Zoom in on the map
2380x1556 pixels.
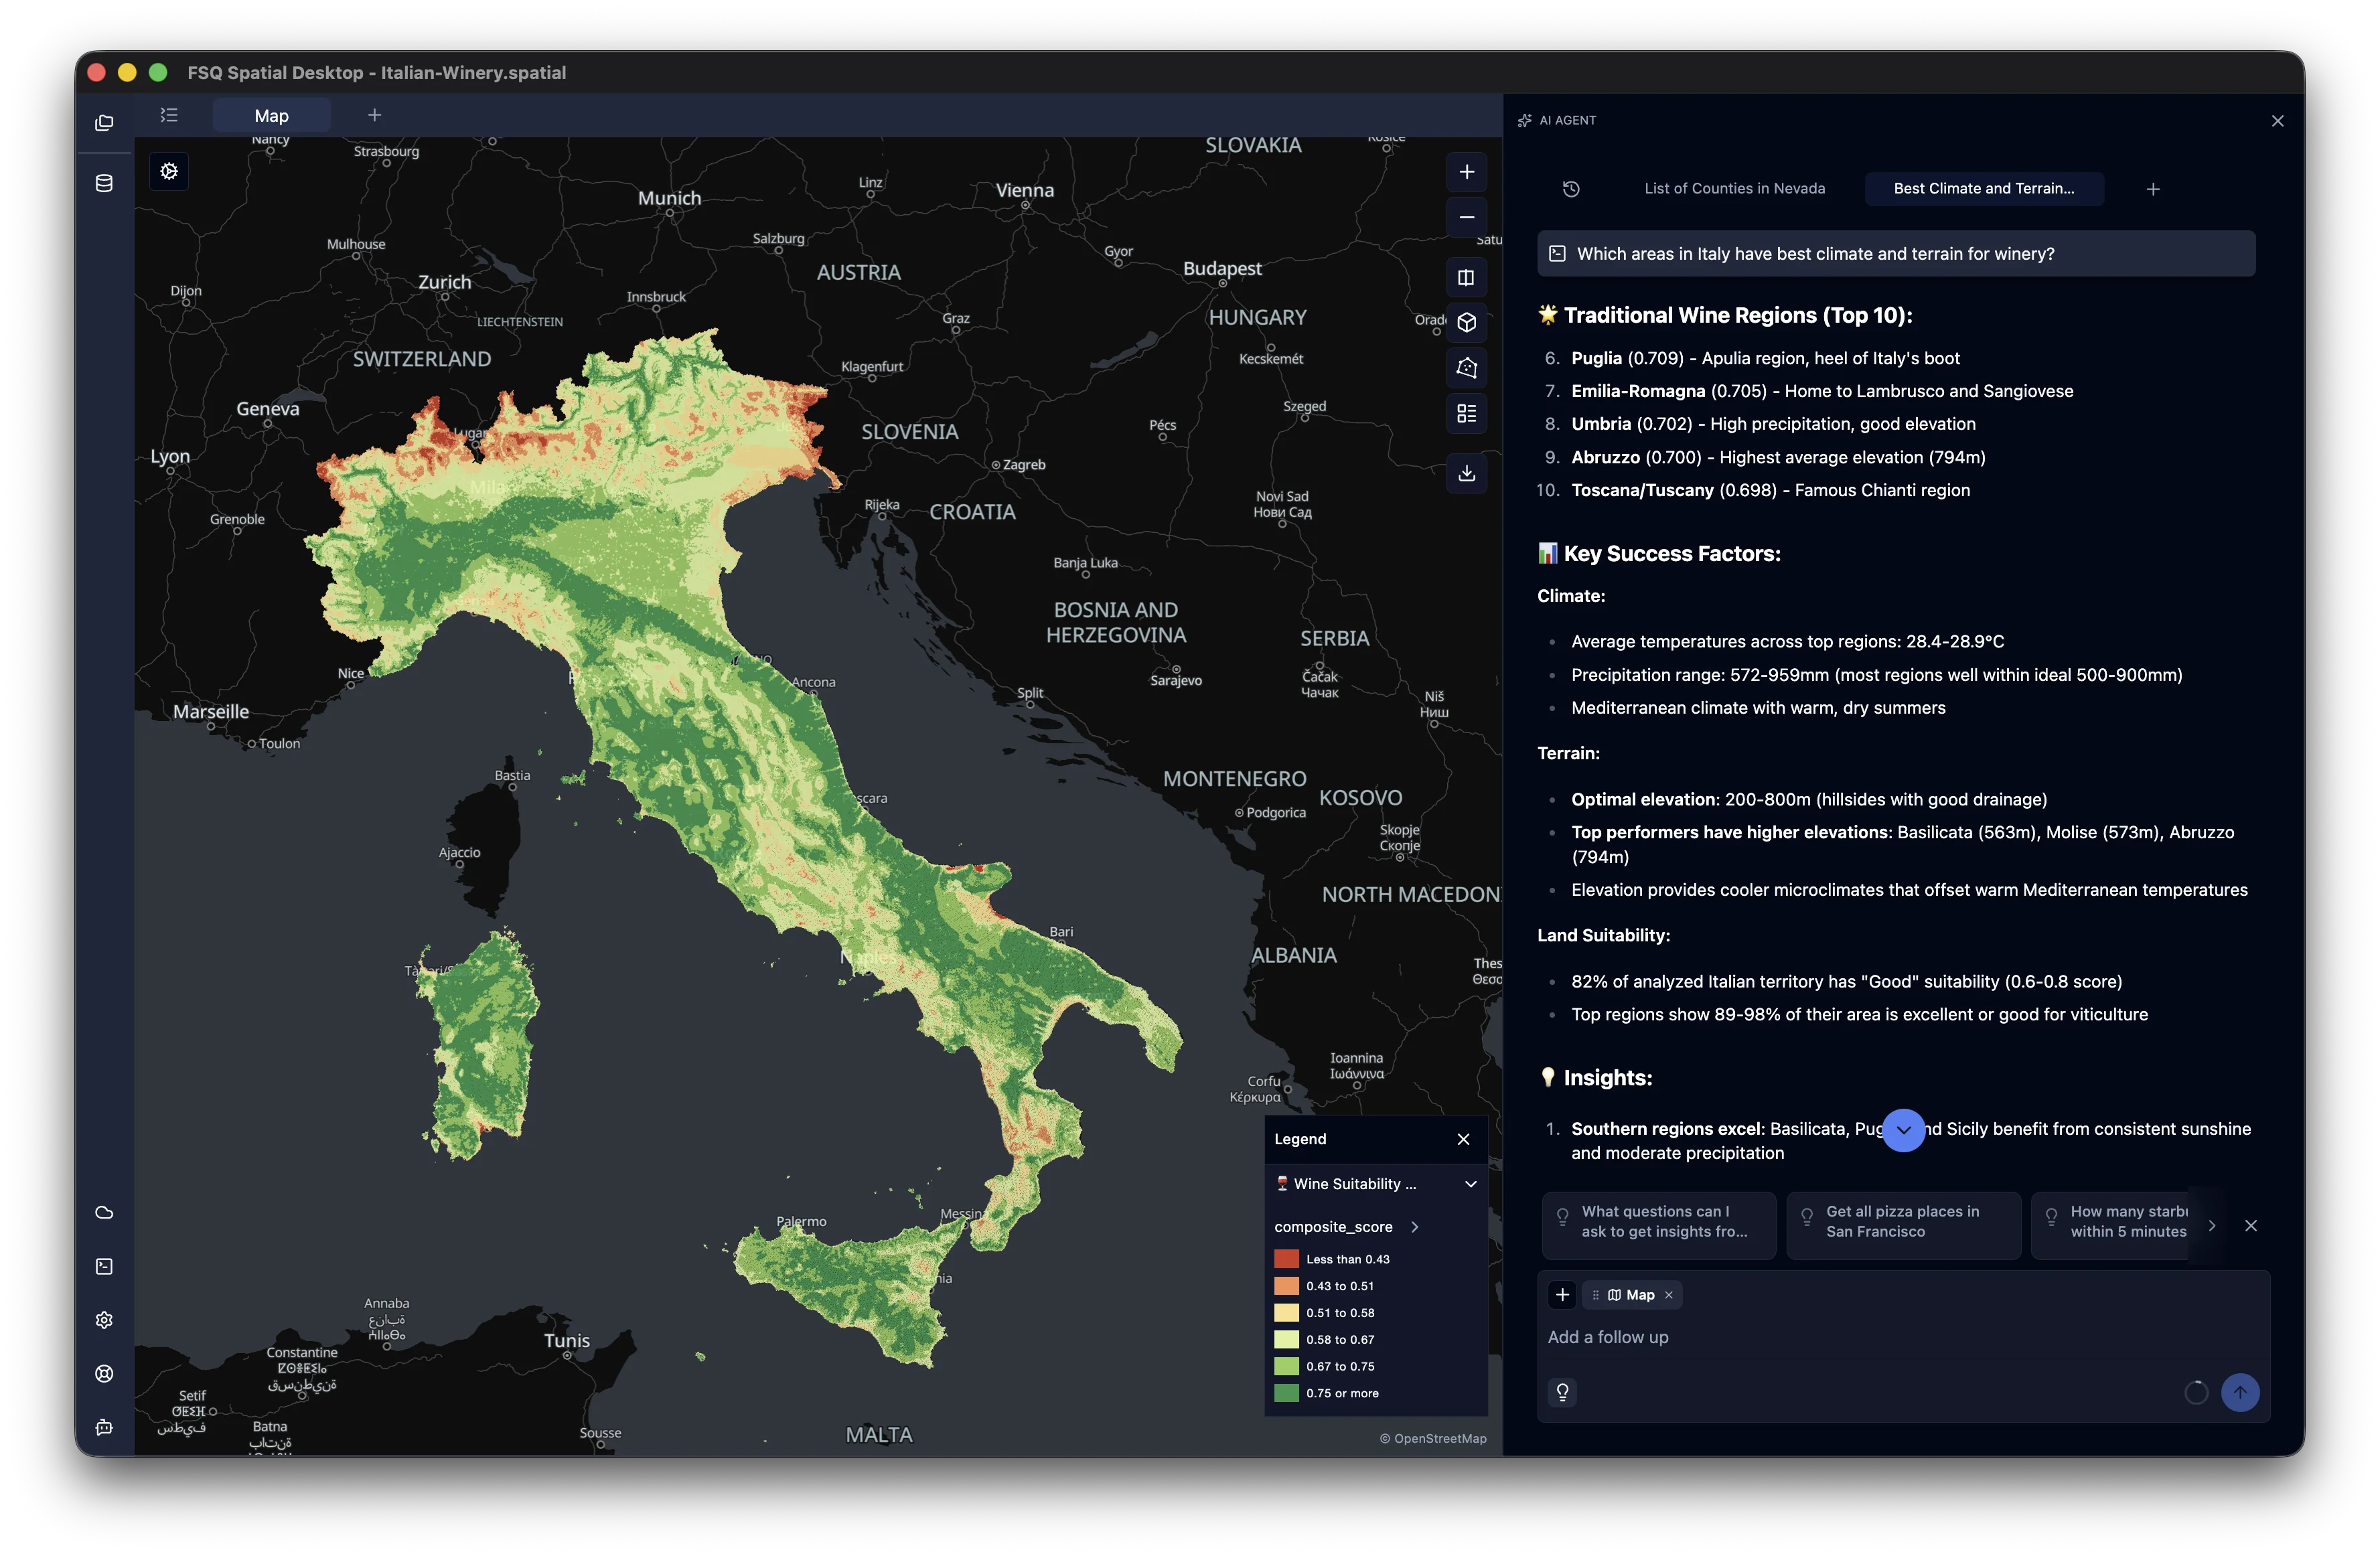click(1466, 172)
